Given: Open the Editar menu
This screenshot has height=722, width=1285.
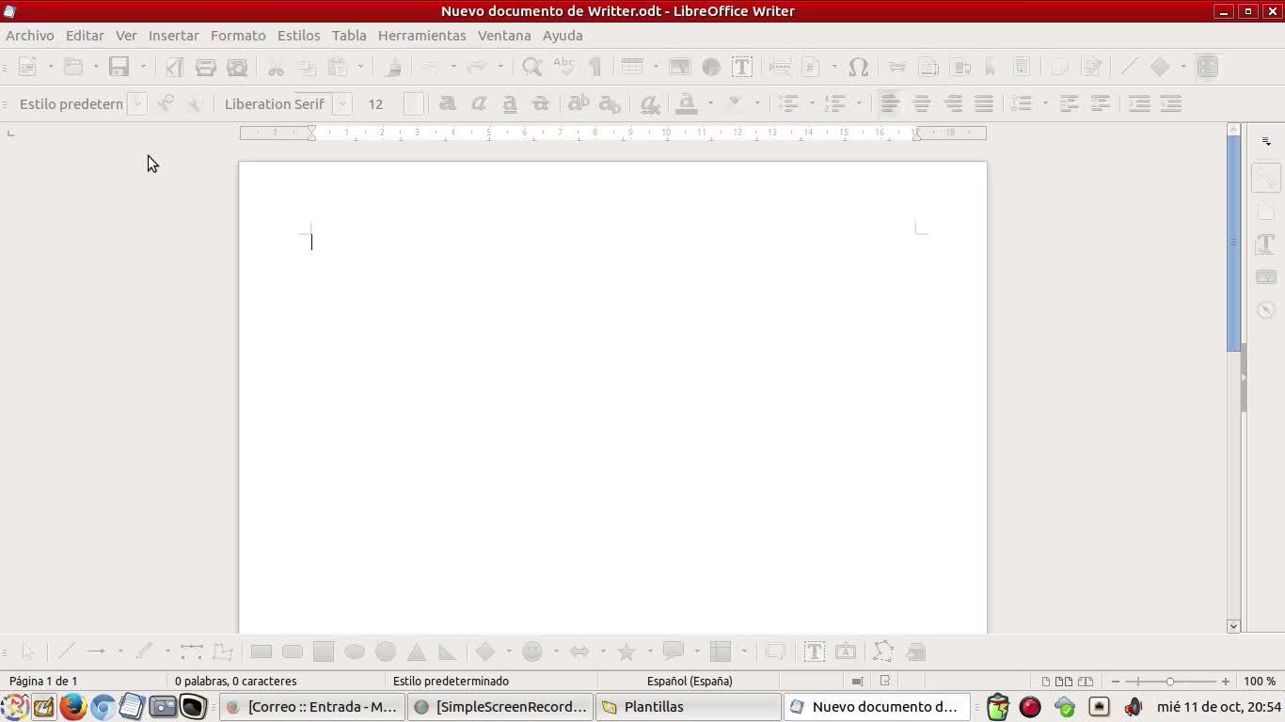Looking at the screenshot, I should (85, 35).
